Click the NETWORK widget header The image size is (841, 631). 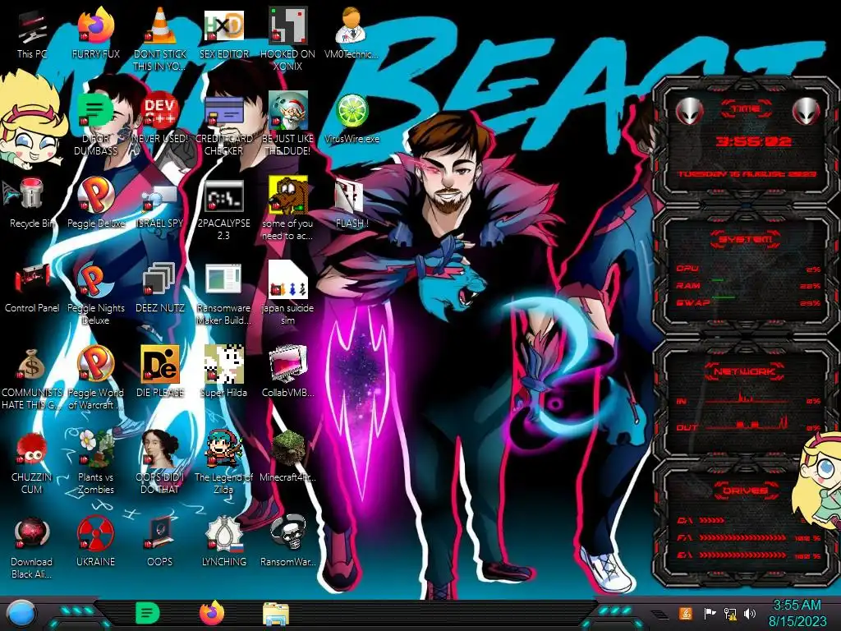pyautogui.click(x=744, y=371)
